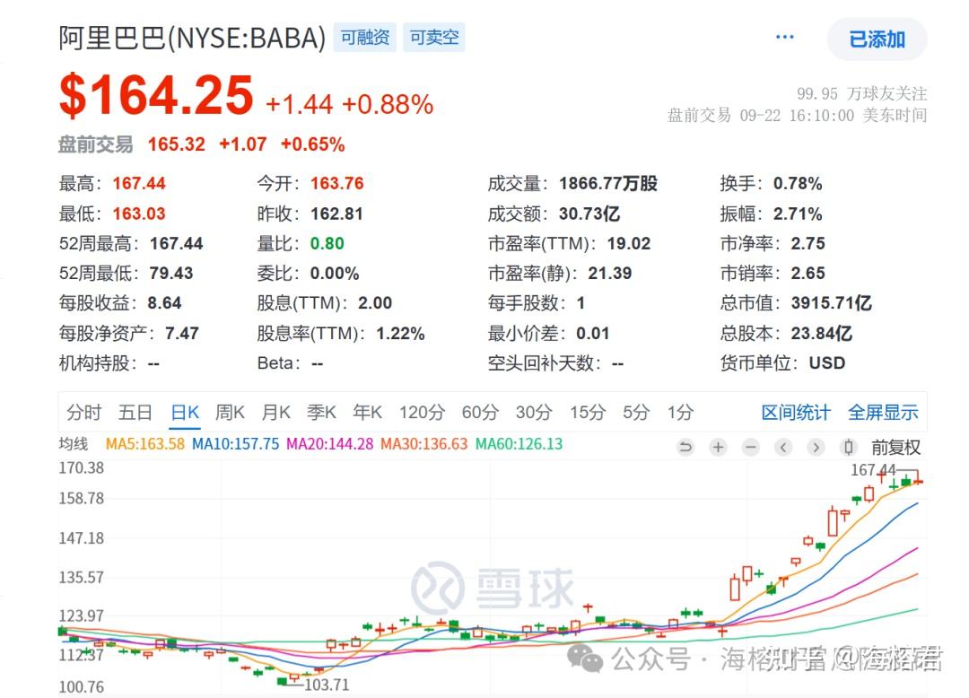Viewport: 969px width, 698px height.
Task: Zoom out of chart using minus icon
Action: tap(750, 447)
